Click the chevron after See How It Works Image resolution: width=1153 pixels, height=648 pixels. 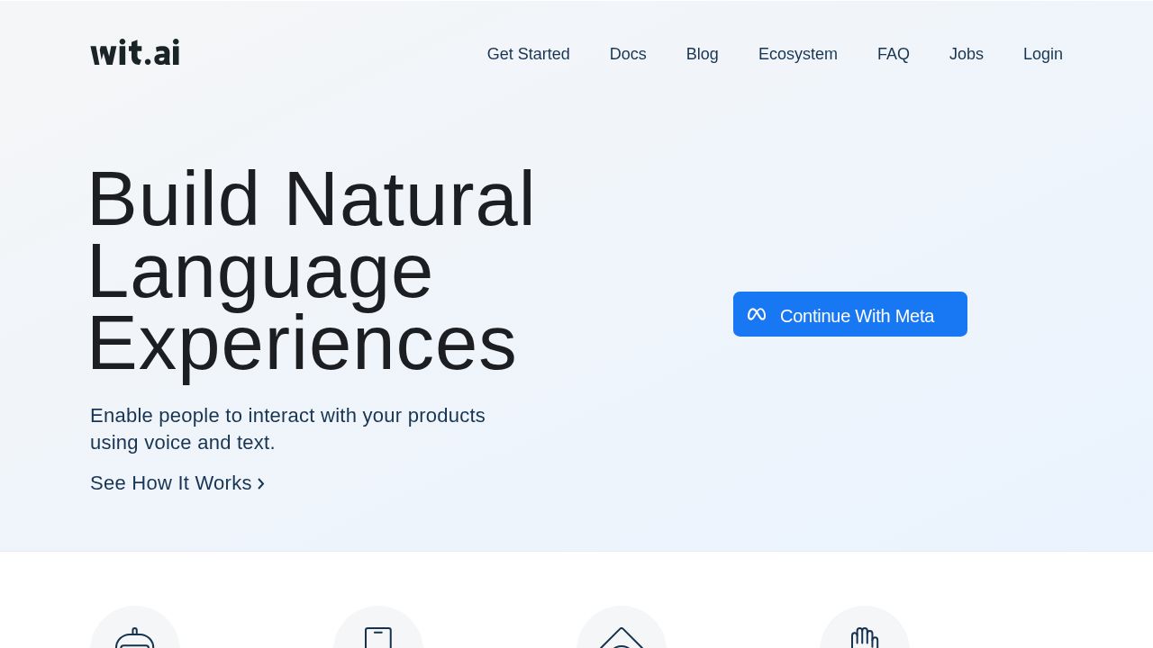tap(261, 484)
